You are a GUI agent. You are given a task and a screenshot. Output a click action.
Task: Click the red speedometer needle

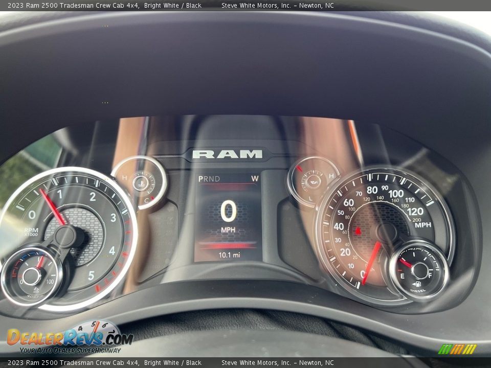[x=371, y=263]
